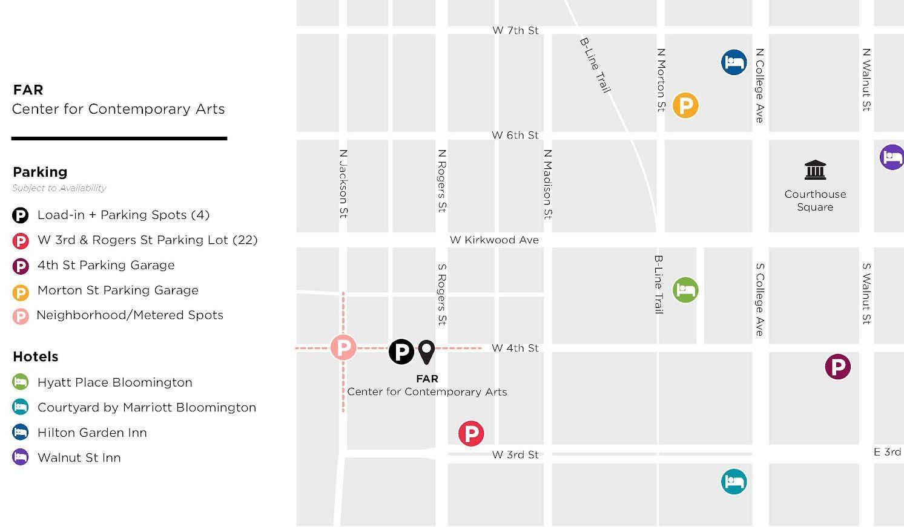This screenshot has width=904, height=527.
Task: Click the W Kirkwood Ave street label
Action: point(494,240)
